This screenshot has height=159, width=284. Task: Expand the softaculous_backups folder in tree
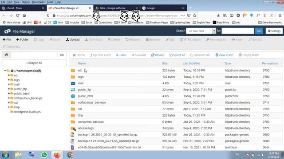(x=9, y=98)
